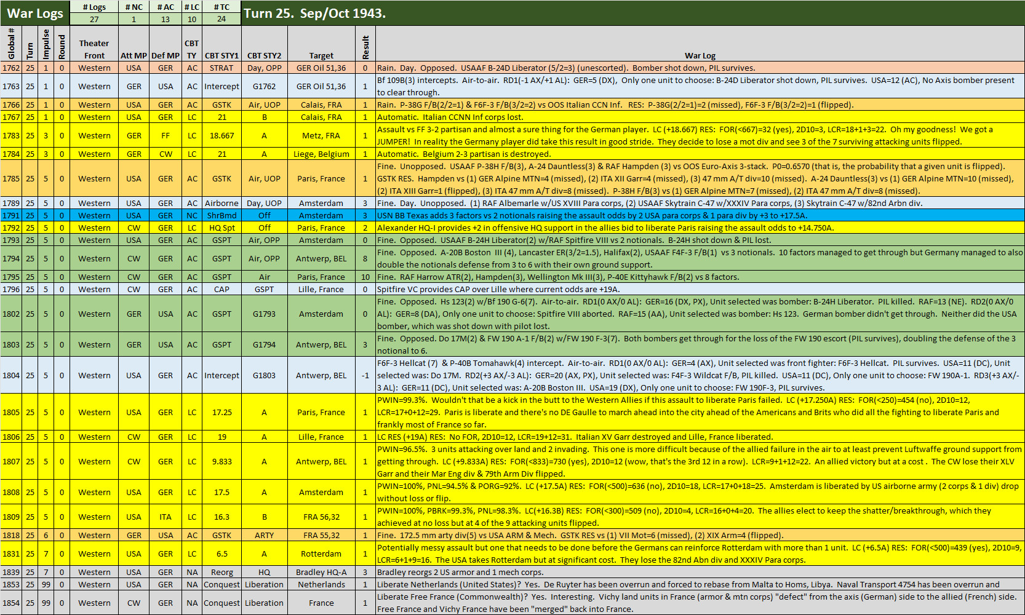The width and height of the screenshot is (1025, 615).
Task: Click the "# AC" summary header
Action: pyautogui.click(x=166, y=7)
